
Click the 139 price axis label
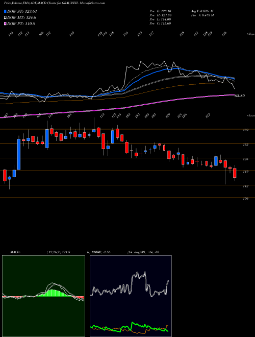(246, 130)
